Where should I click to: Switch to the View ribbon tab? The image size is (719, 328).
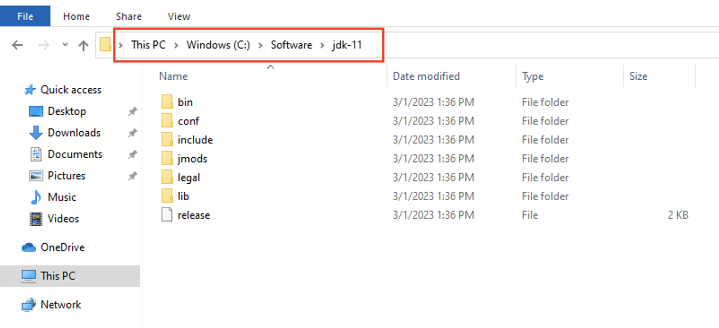coord(179,17)
